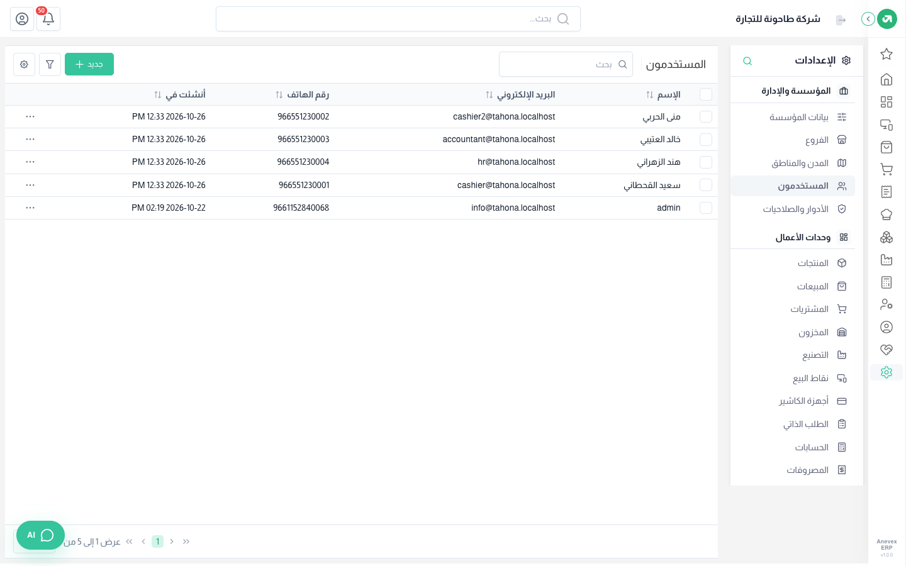This screenshot has width=906, height=566.
Task: Open أجهزة الكاشير settings item
Action: (793, 401)
